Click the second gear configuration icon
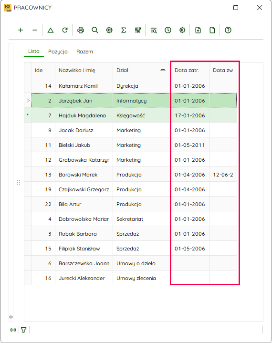Image resolution: width=272 pixels, height=343 pixels. pyautogui.click(x=182, y=30)
